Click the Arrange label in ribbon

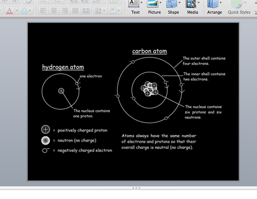(214, 12)
